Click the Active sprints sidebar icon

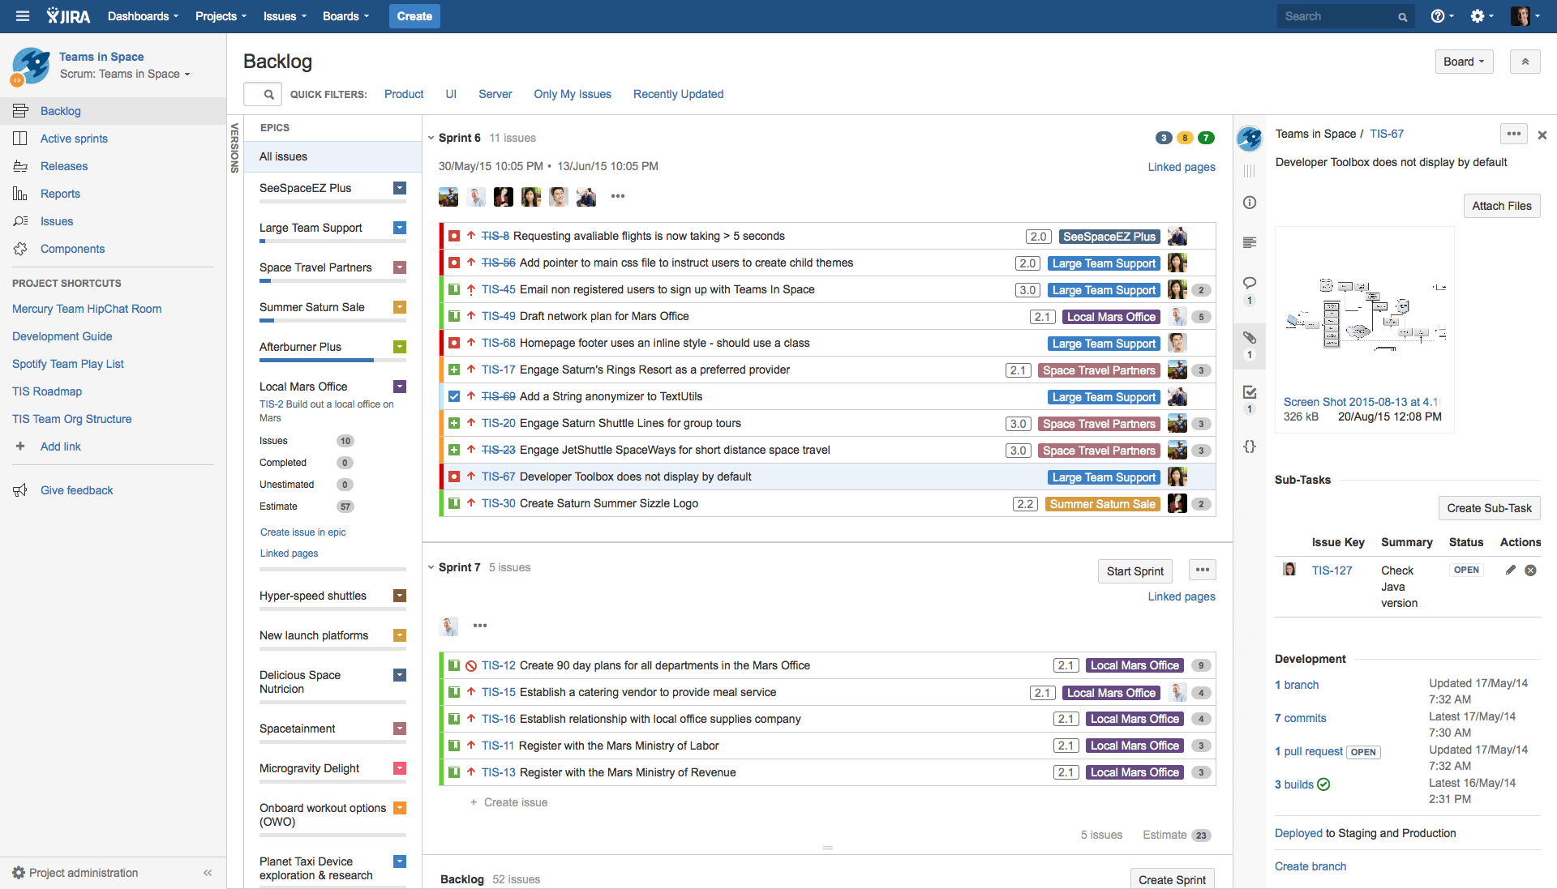click(19, 138)
